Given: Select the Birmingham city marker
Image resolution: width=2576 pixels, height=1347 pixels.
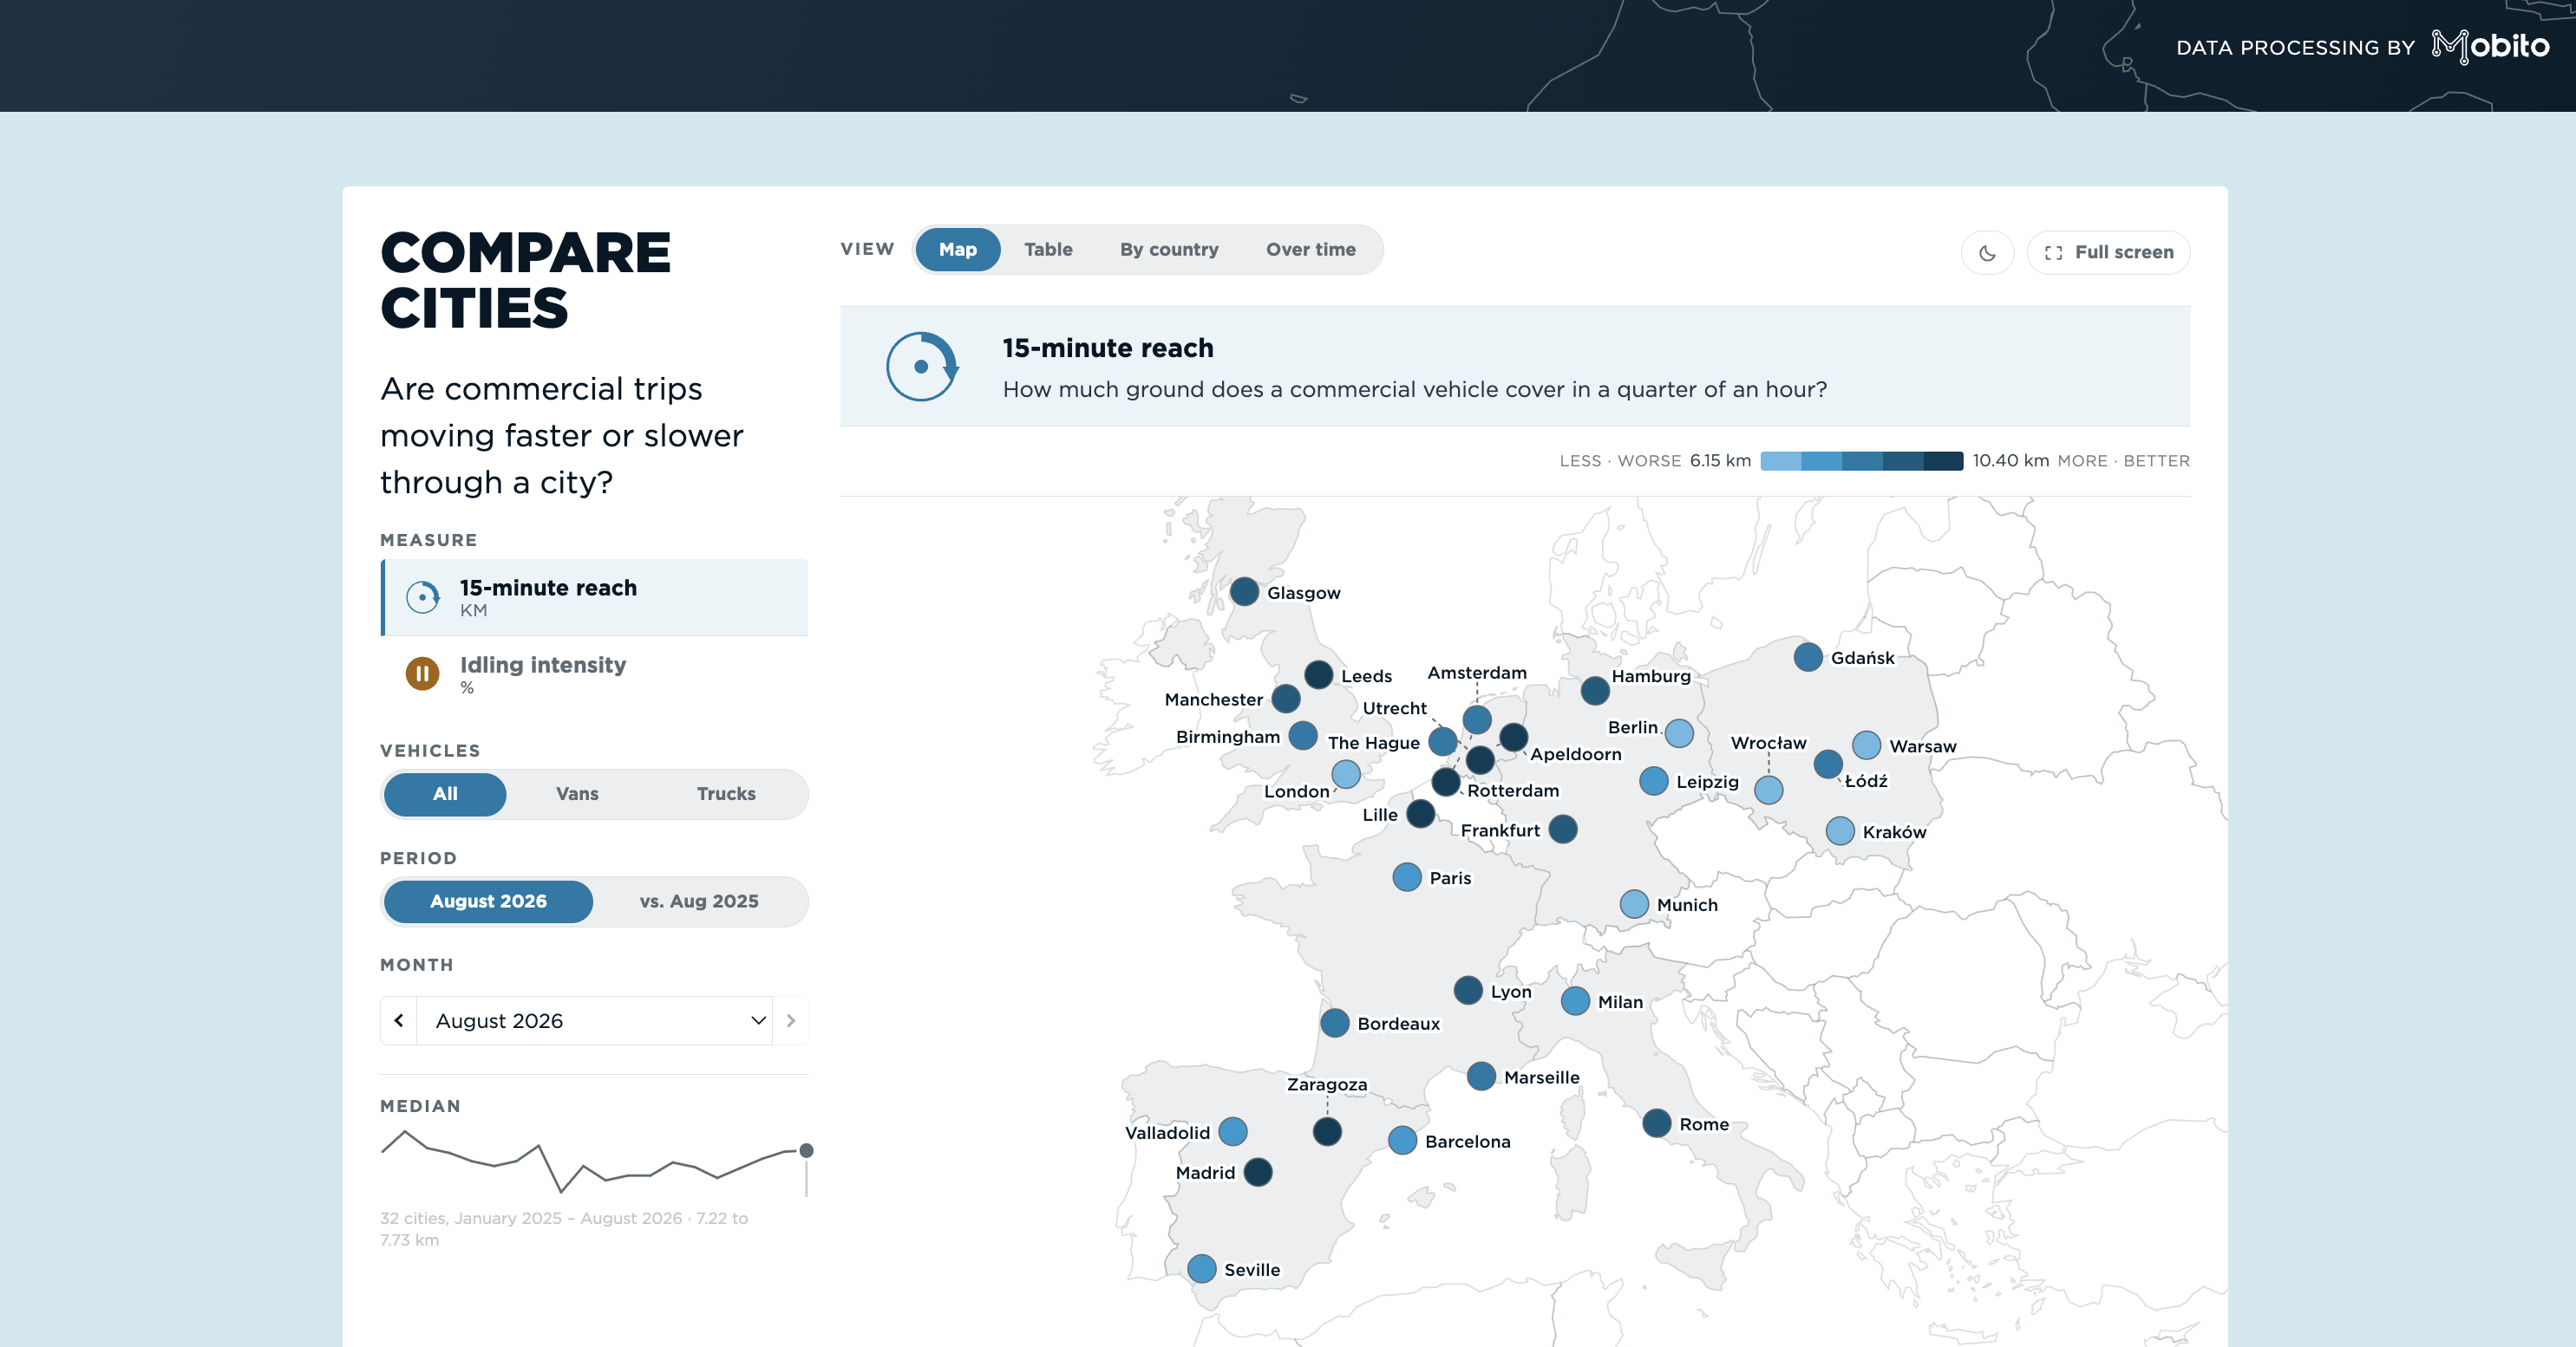Looking at the screenshot, I should click(1302, 737).
